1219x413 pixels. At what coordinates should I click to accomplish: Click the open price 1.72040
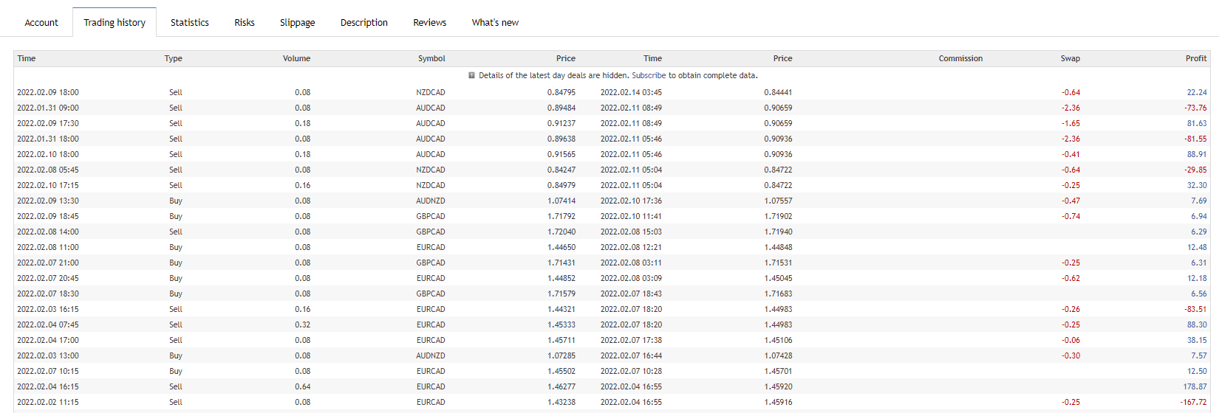561,232
